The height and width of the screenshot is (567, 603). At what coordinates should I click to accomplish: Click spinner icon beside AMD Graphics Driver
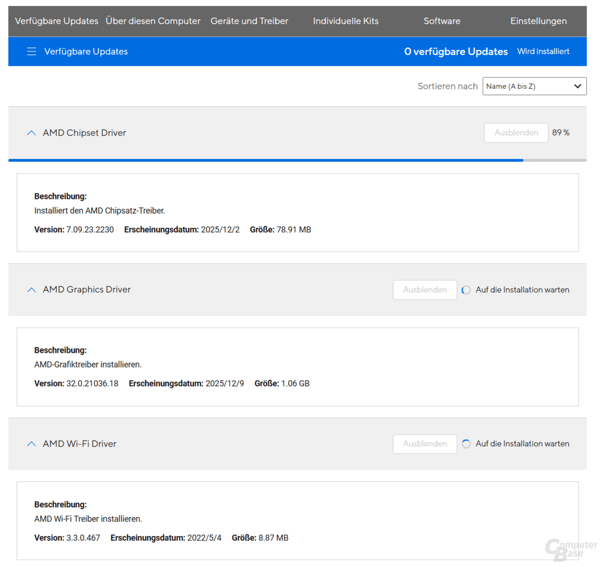coord(466,290)
